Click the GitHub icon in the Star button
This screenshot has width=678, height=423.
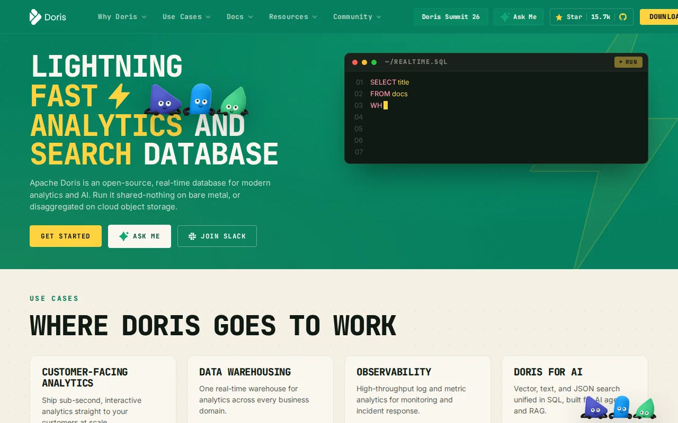click(x=623, y=17)
